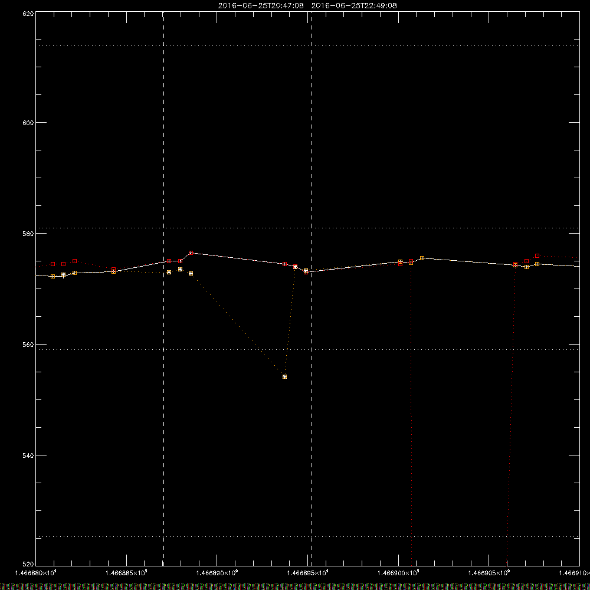Pick the orange outlier point at the dip near 554
Image resolution: width=590 pixels, height=590 pixels.
point(284,376)
